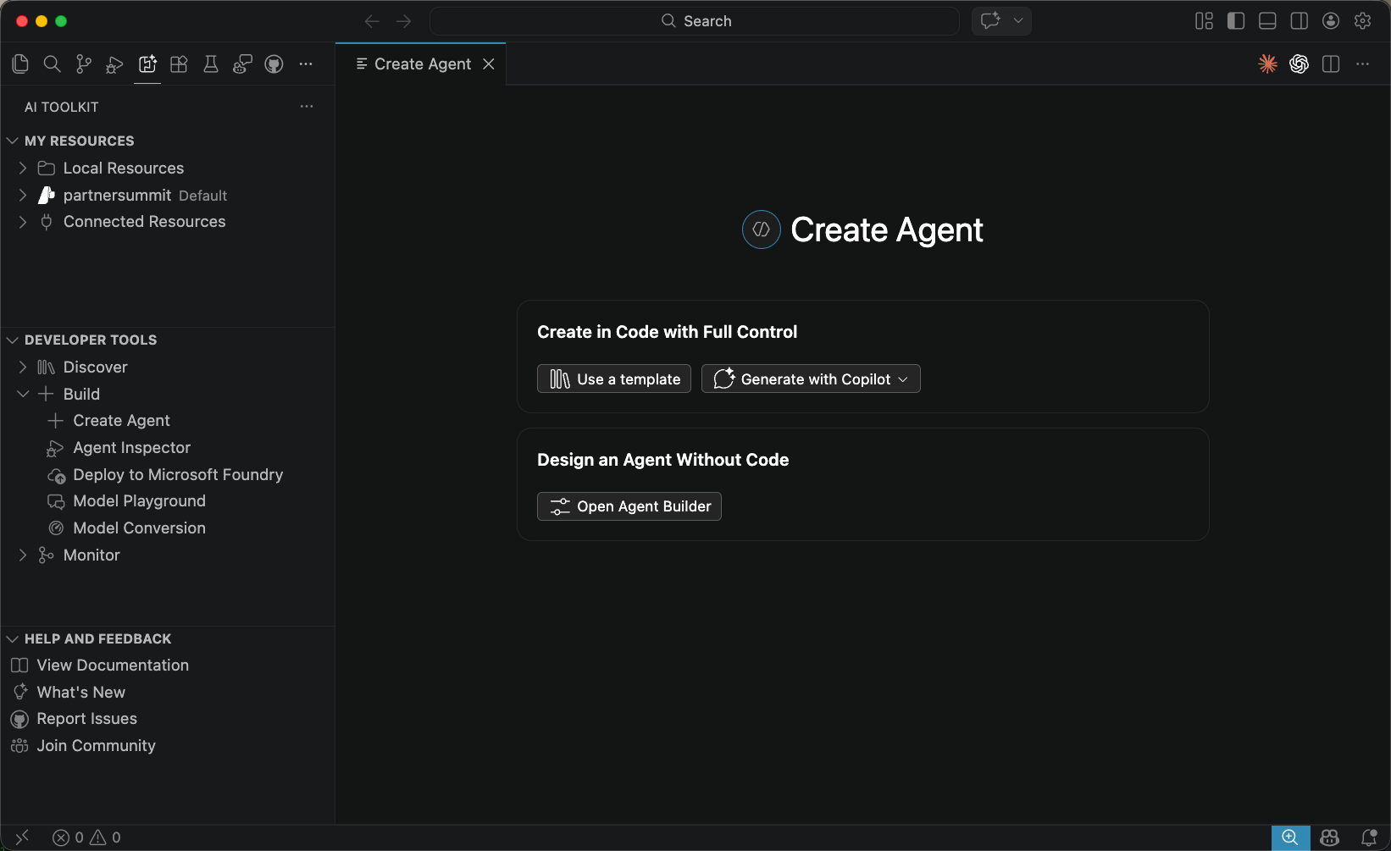Open AI Toolkit panel more actions menu

(x=307, y=107)
